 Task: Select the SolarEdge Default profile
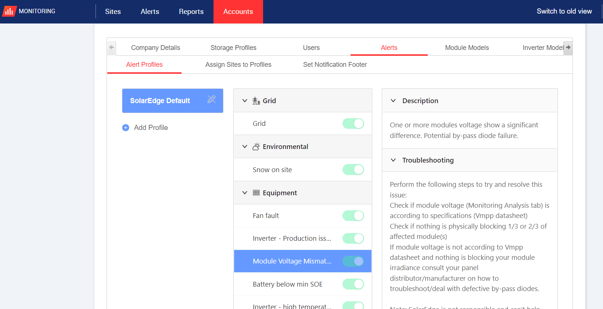coord(173,101)
